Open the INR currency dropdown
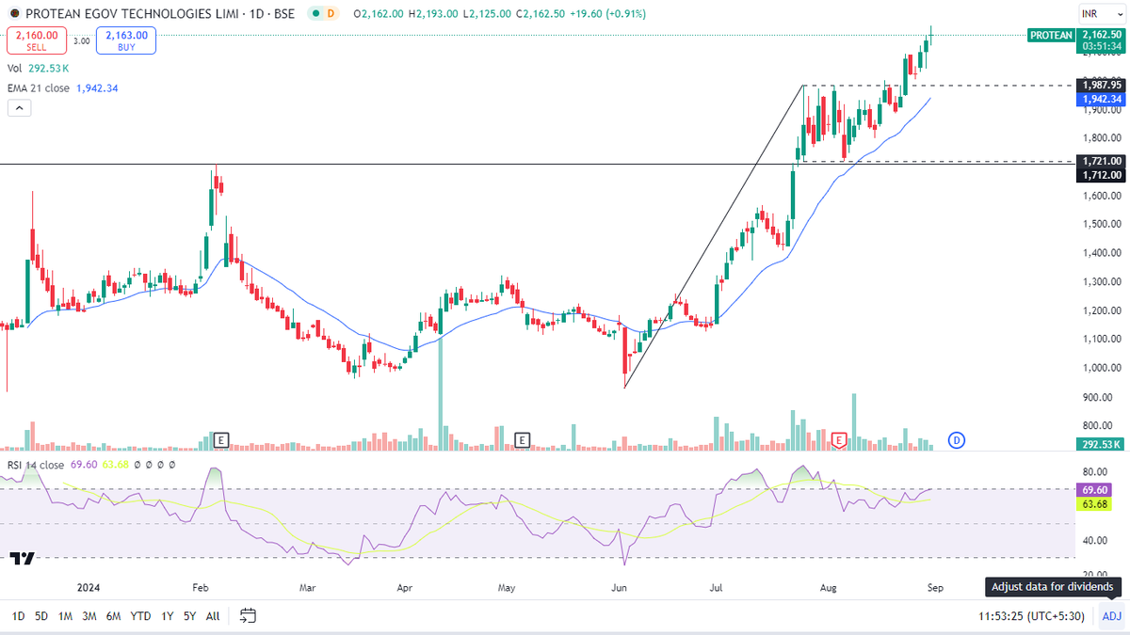This screenshot has height=635, width=1130. point(1101,14)
